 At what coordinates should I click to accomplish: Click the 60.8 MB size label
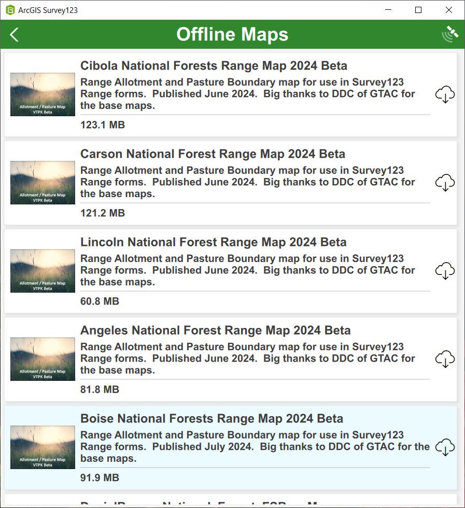(x=100, y=301)
